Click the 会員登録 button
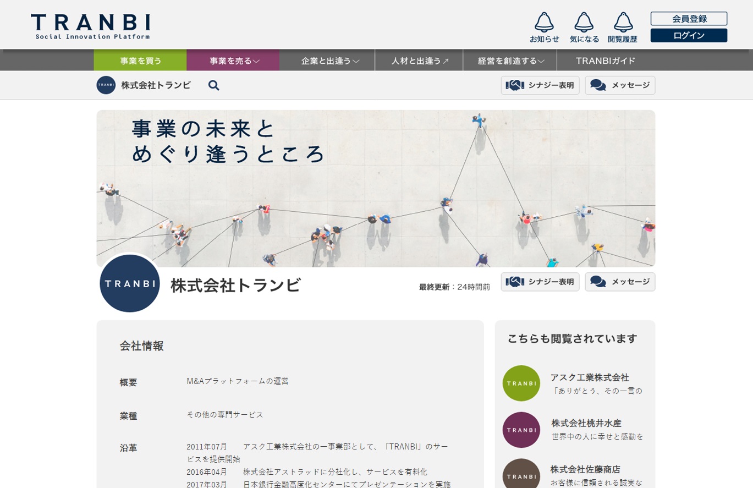 (689, 19)
